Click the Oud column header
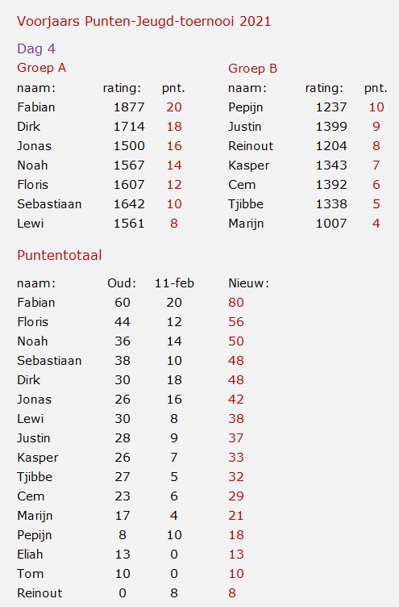Image resolution: width=399 pixels, height=607 pixels. coord(122,283)
